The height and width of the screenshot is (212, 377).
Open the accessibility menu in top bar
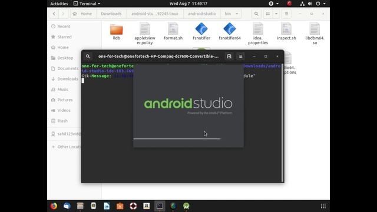(273, 4)
